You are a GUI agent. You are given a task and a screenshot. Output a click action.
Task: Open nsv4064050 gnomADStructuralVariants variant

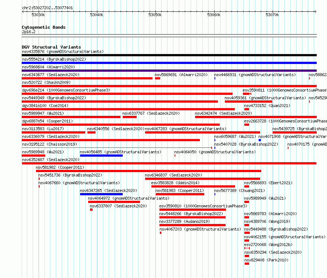(x=215, y=152)
